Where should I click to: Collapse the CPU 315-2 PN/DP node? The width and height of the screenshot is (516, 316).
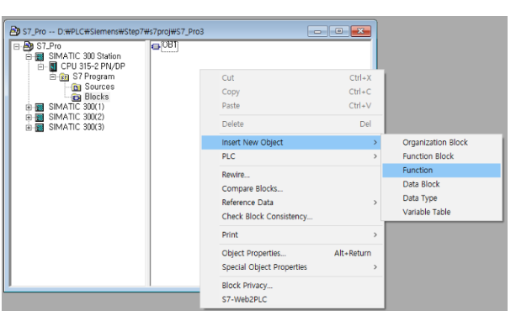[40, 66]
